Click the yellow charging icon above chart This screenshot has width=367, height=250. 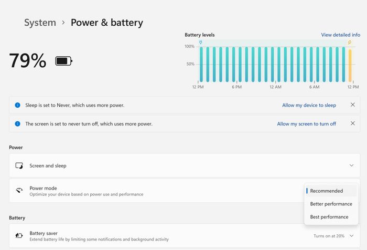tap(350, 42)
